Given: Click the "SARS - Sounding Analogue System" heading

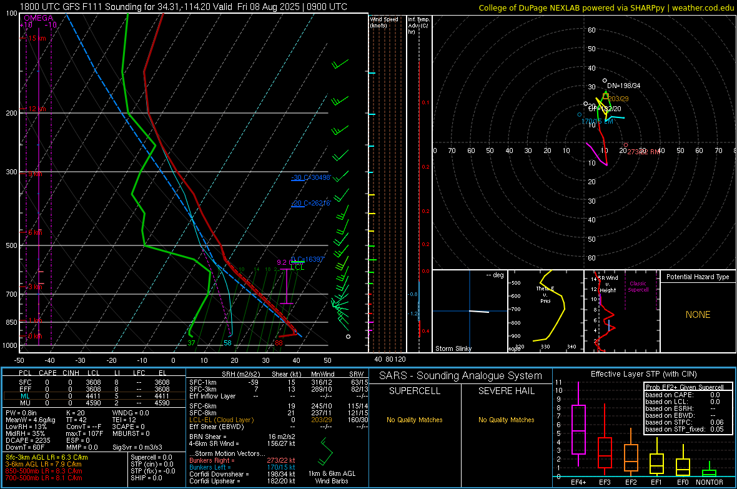Looking at the screenshot, I should (461, 376).
